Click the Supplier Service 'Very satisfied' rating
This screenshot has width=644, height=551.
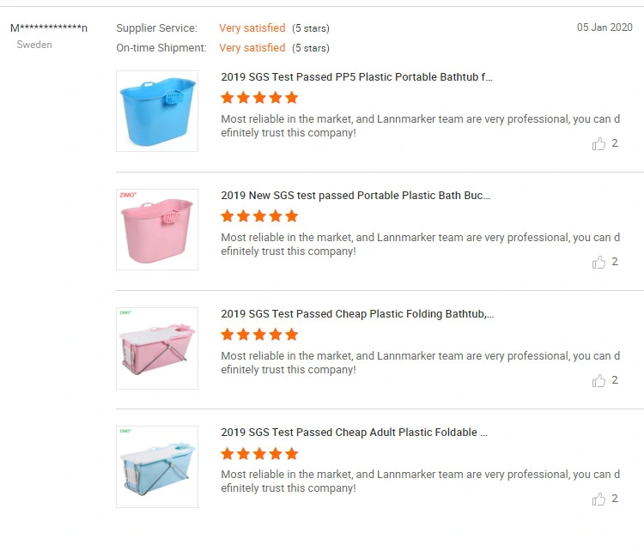point(252,28)
